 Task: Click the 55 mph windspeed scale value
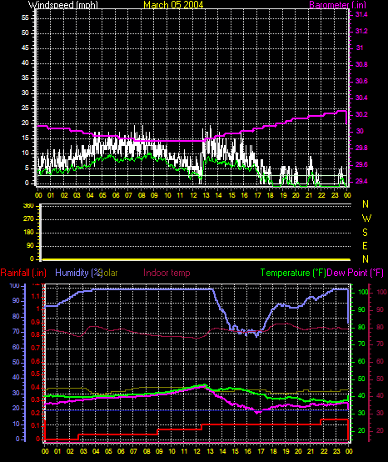pos(25,18)
